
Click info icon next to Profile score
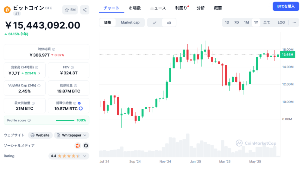[29, 120]
